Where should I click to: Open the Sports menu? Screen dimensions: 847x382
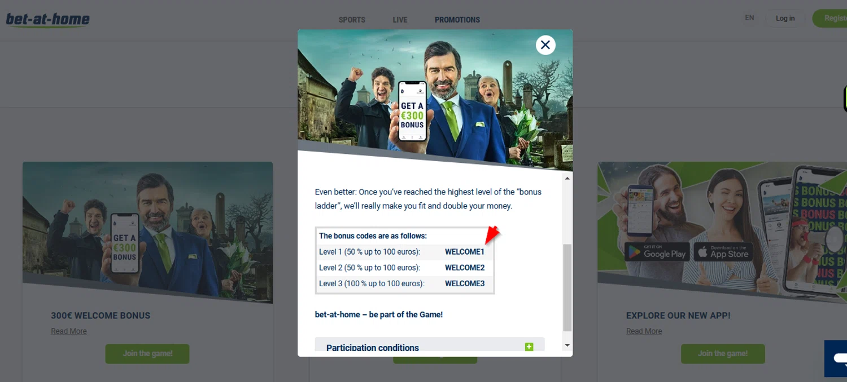352,20
